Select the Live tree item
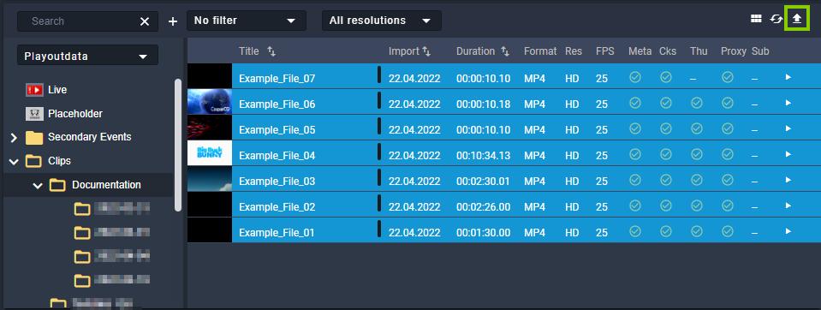This screenshot has height=310, width=821. tap(57, 90)
